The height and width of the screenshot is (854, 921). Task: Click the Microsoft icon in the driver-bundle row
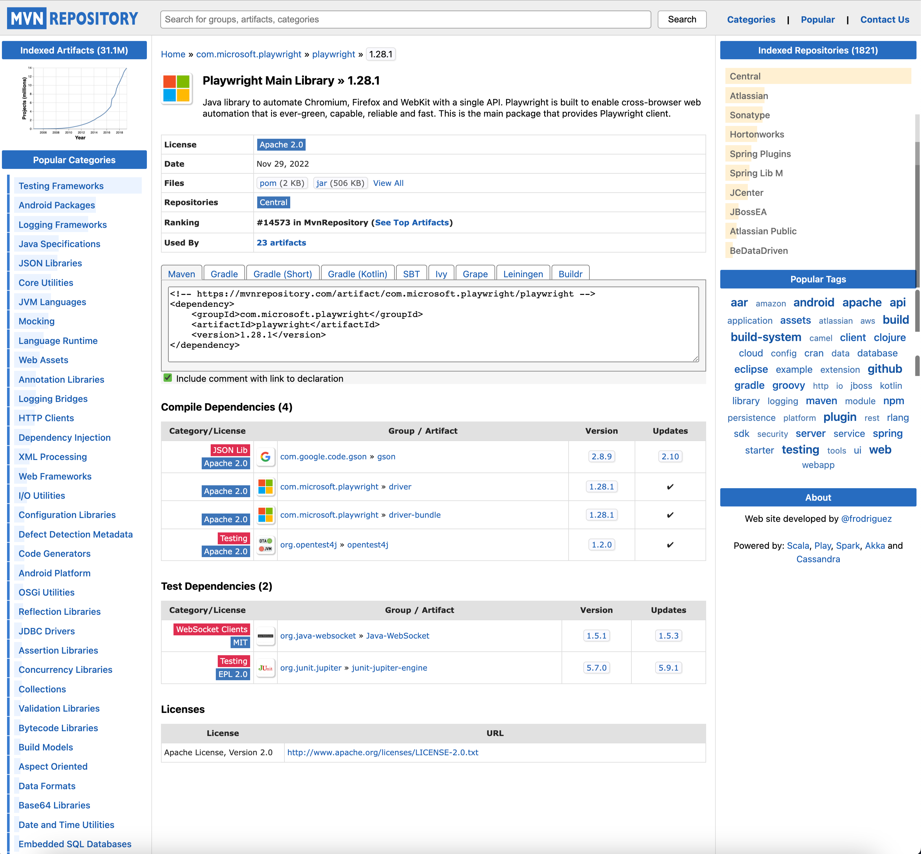point(266,515)
